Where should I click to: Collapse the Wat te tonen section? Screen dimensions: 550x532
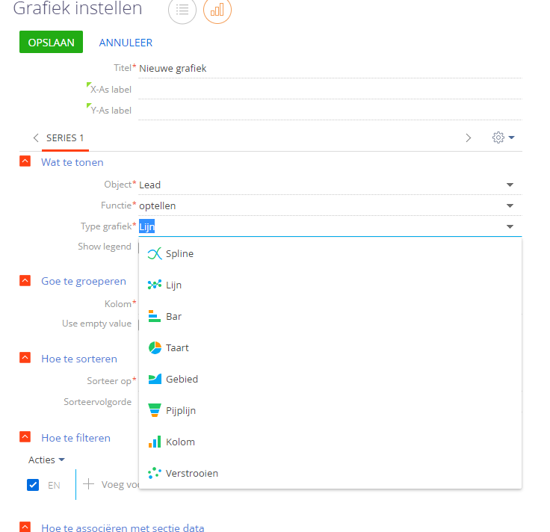coord(25,162)
